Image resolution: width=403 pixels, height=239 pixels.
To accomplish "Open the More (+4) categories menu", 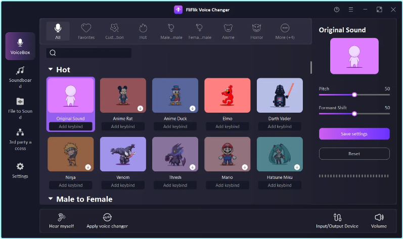I will [285, 31].
